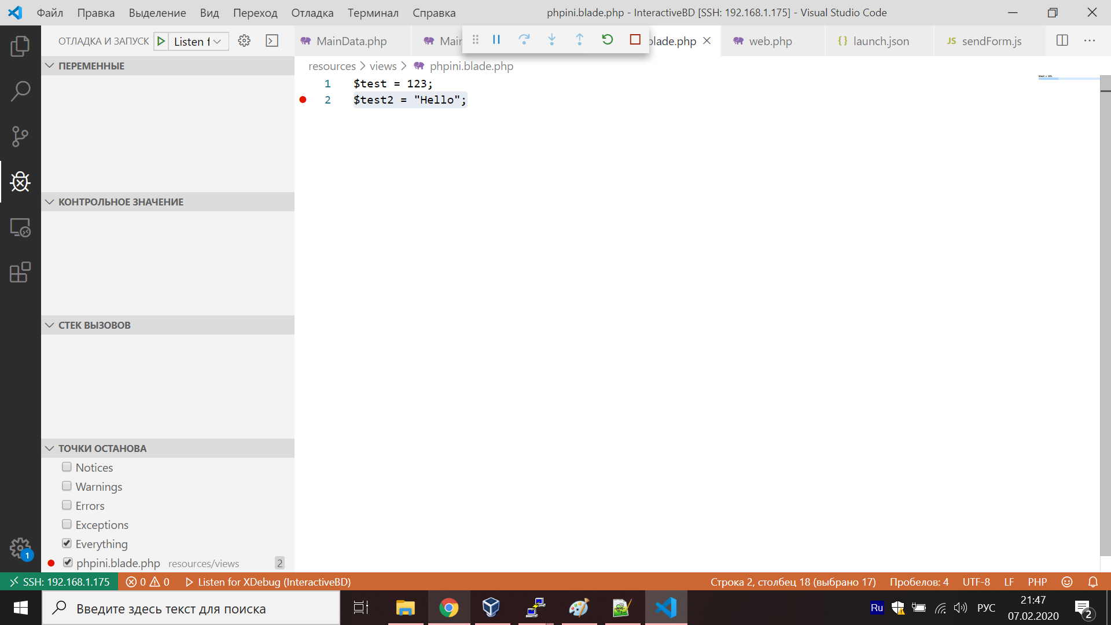
Task: Click the SSH remote indicator in status bar
Action: 59,582
